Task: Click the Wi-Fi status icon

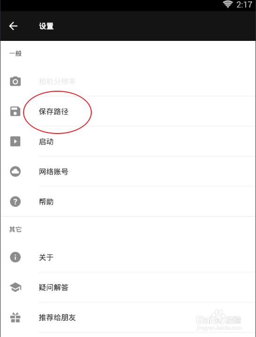Action: coord(228,4)
